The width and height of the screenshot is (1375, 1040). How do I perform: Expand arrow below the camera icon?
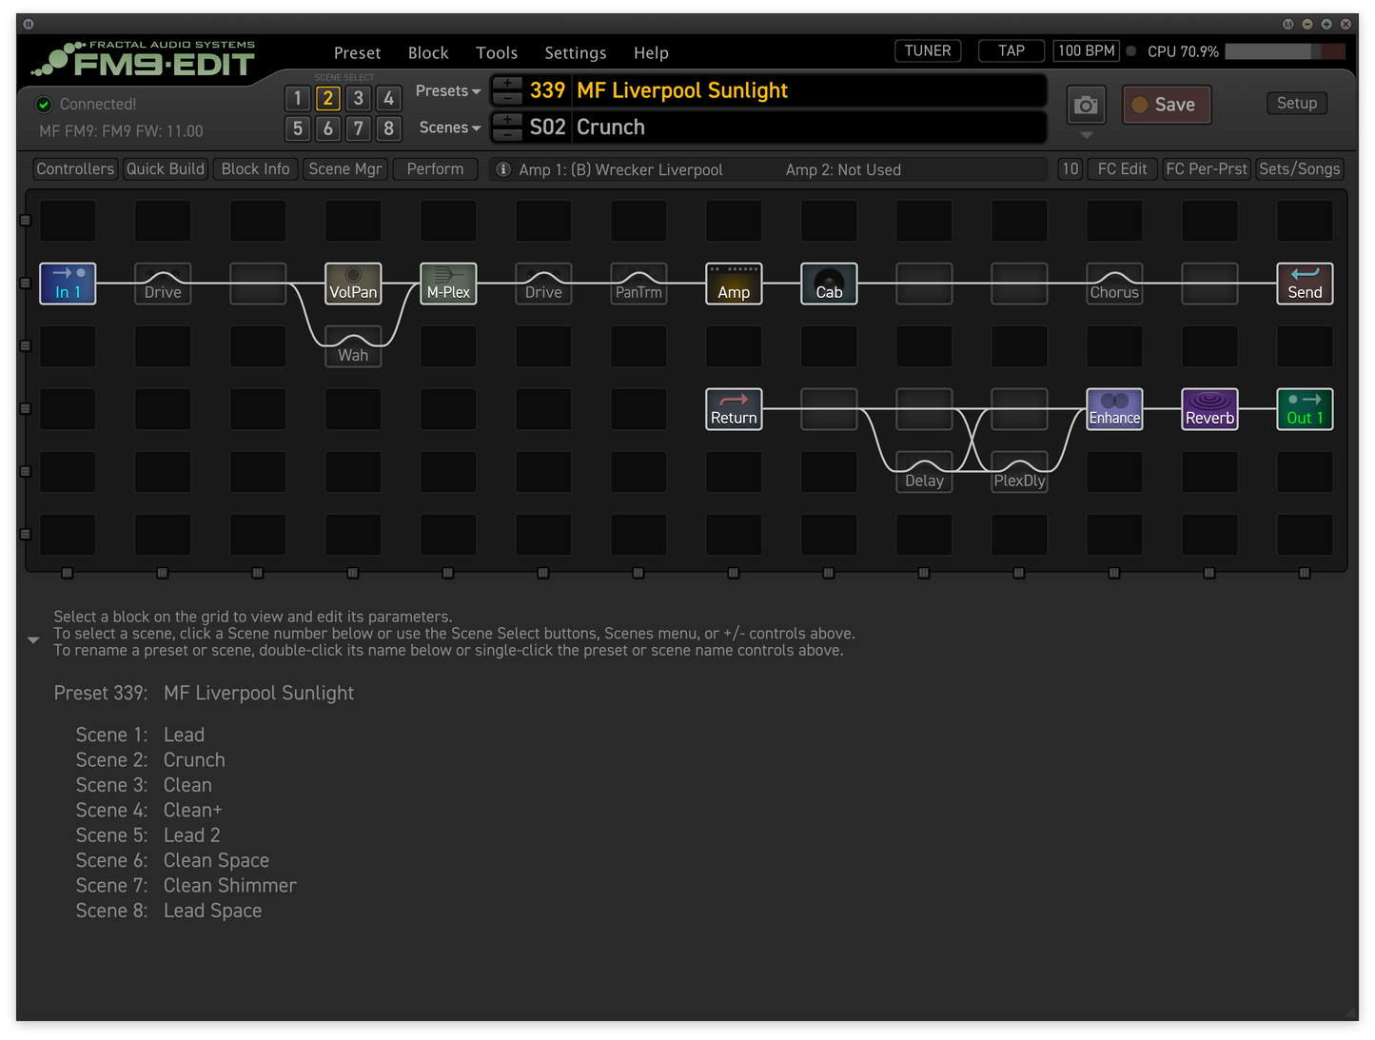1086,135
